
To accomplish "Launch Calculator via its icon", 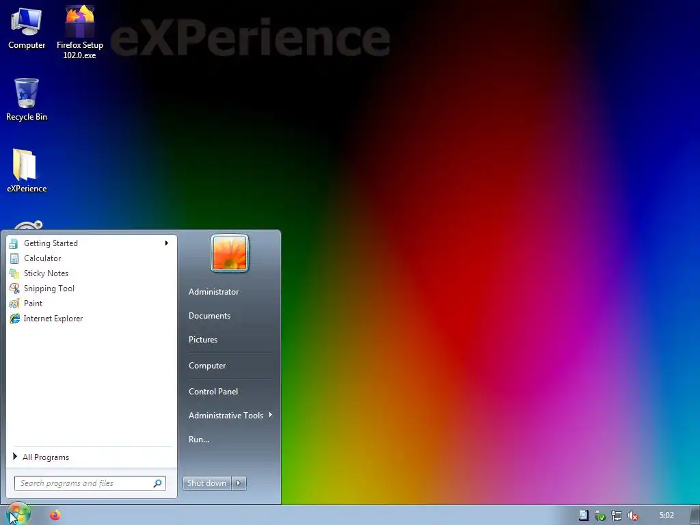I will point(14,258).
